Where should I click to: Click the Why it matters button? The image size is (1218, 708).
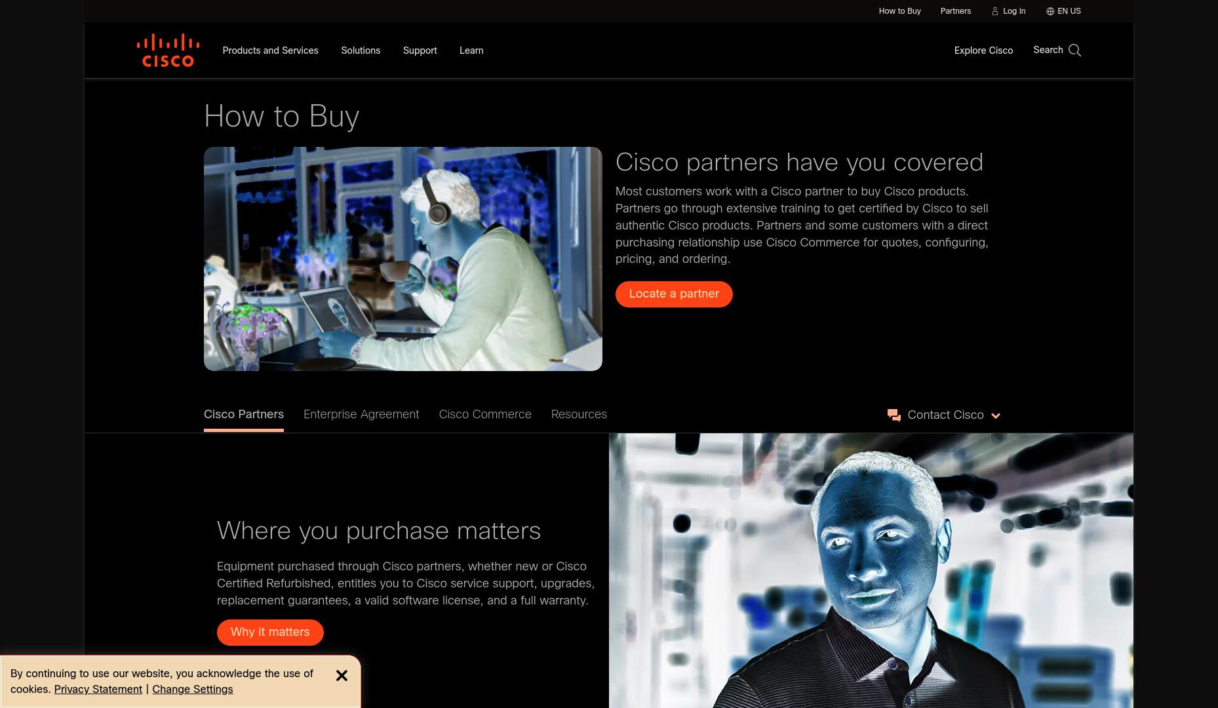pyautogui.click(x=270, y=632)
